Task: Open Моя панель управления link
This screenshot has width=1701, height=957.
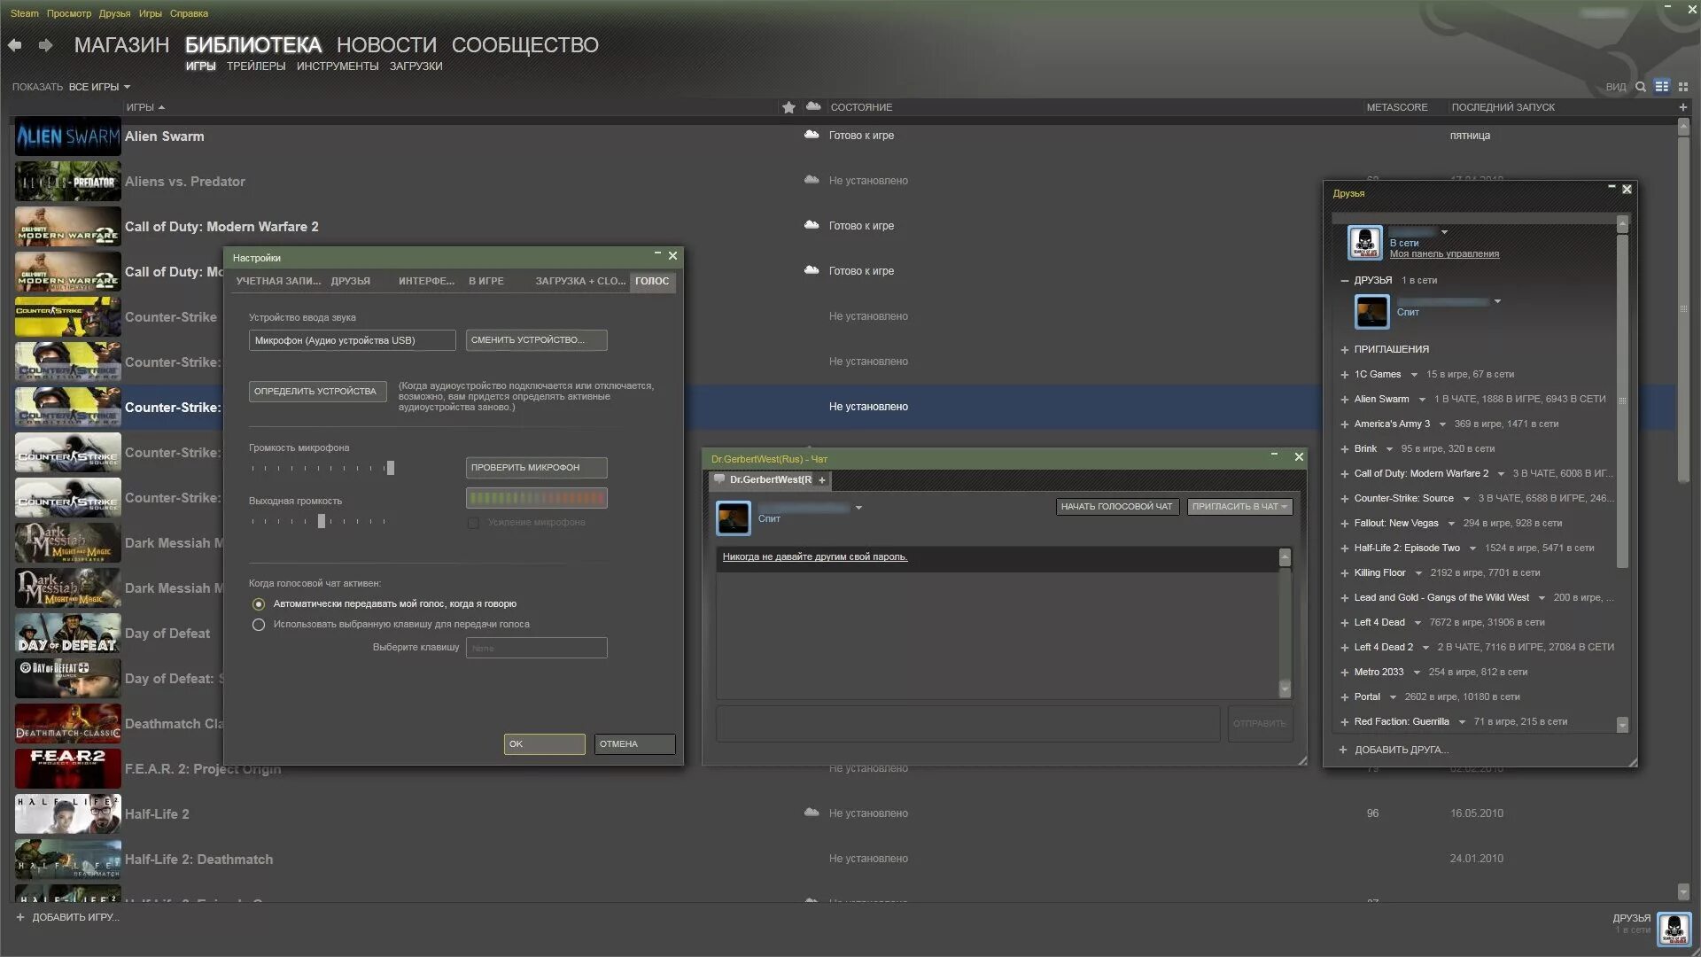Action: [1444, 254]
